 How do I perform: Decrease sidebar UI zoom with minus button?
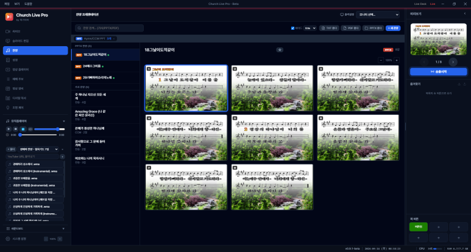pos(46,239)
